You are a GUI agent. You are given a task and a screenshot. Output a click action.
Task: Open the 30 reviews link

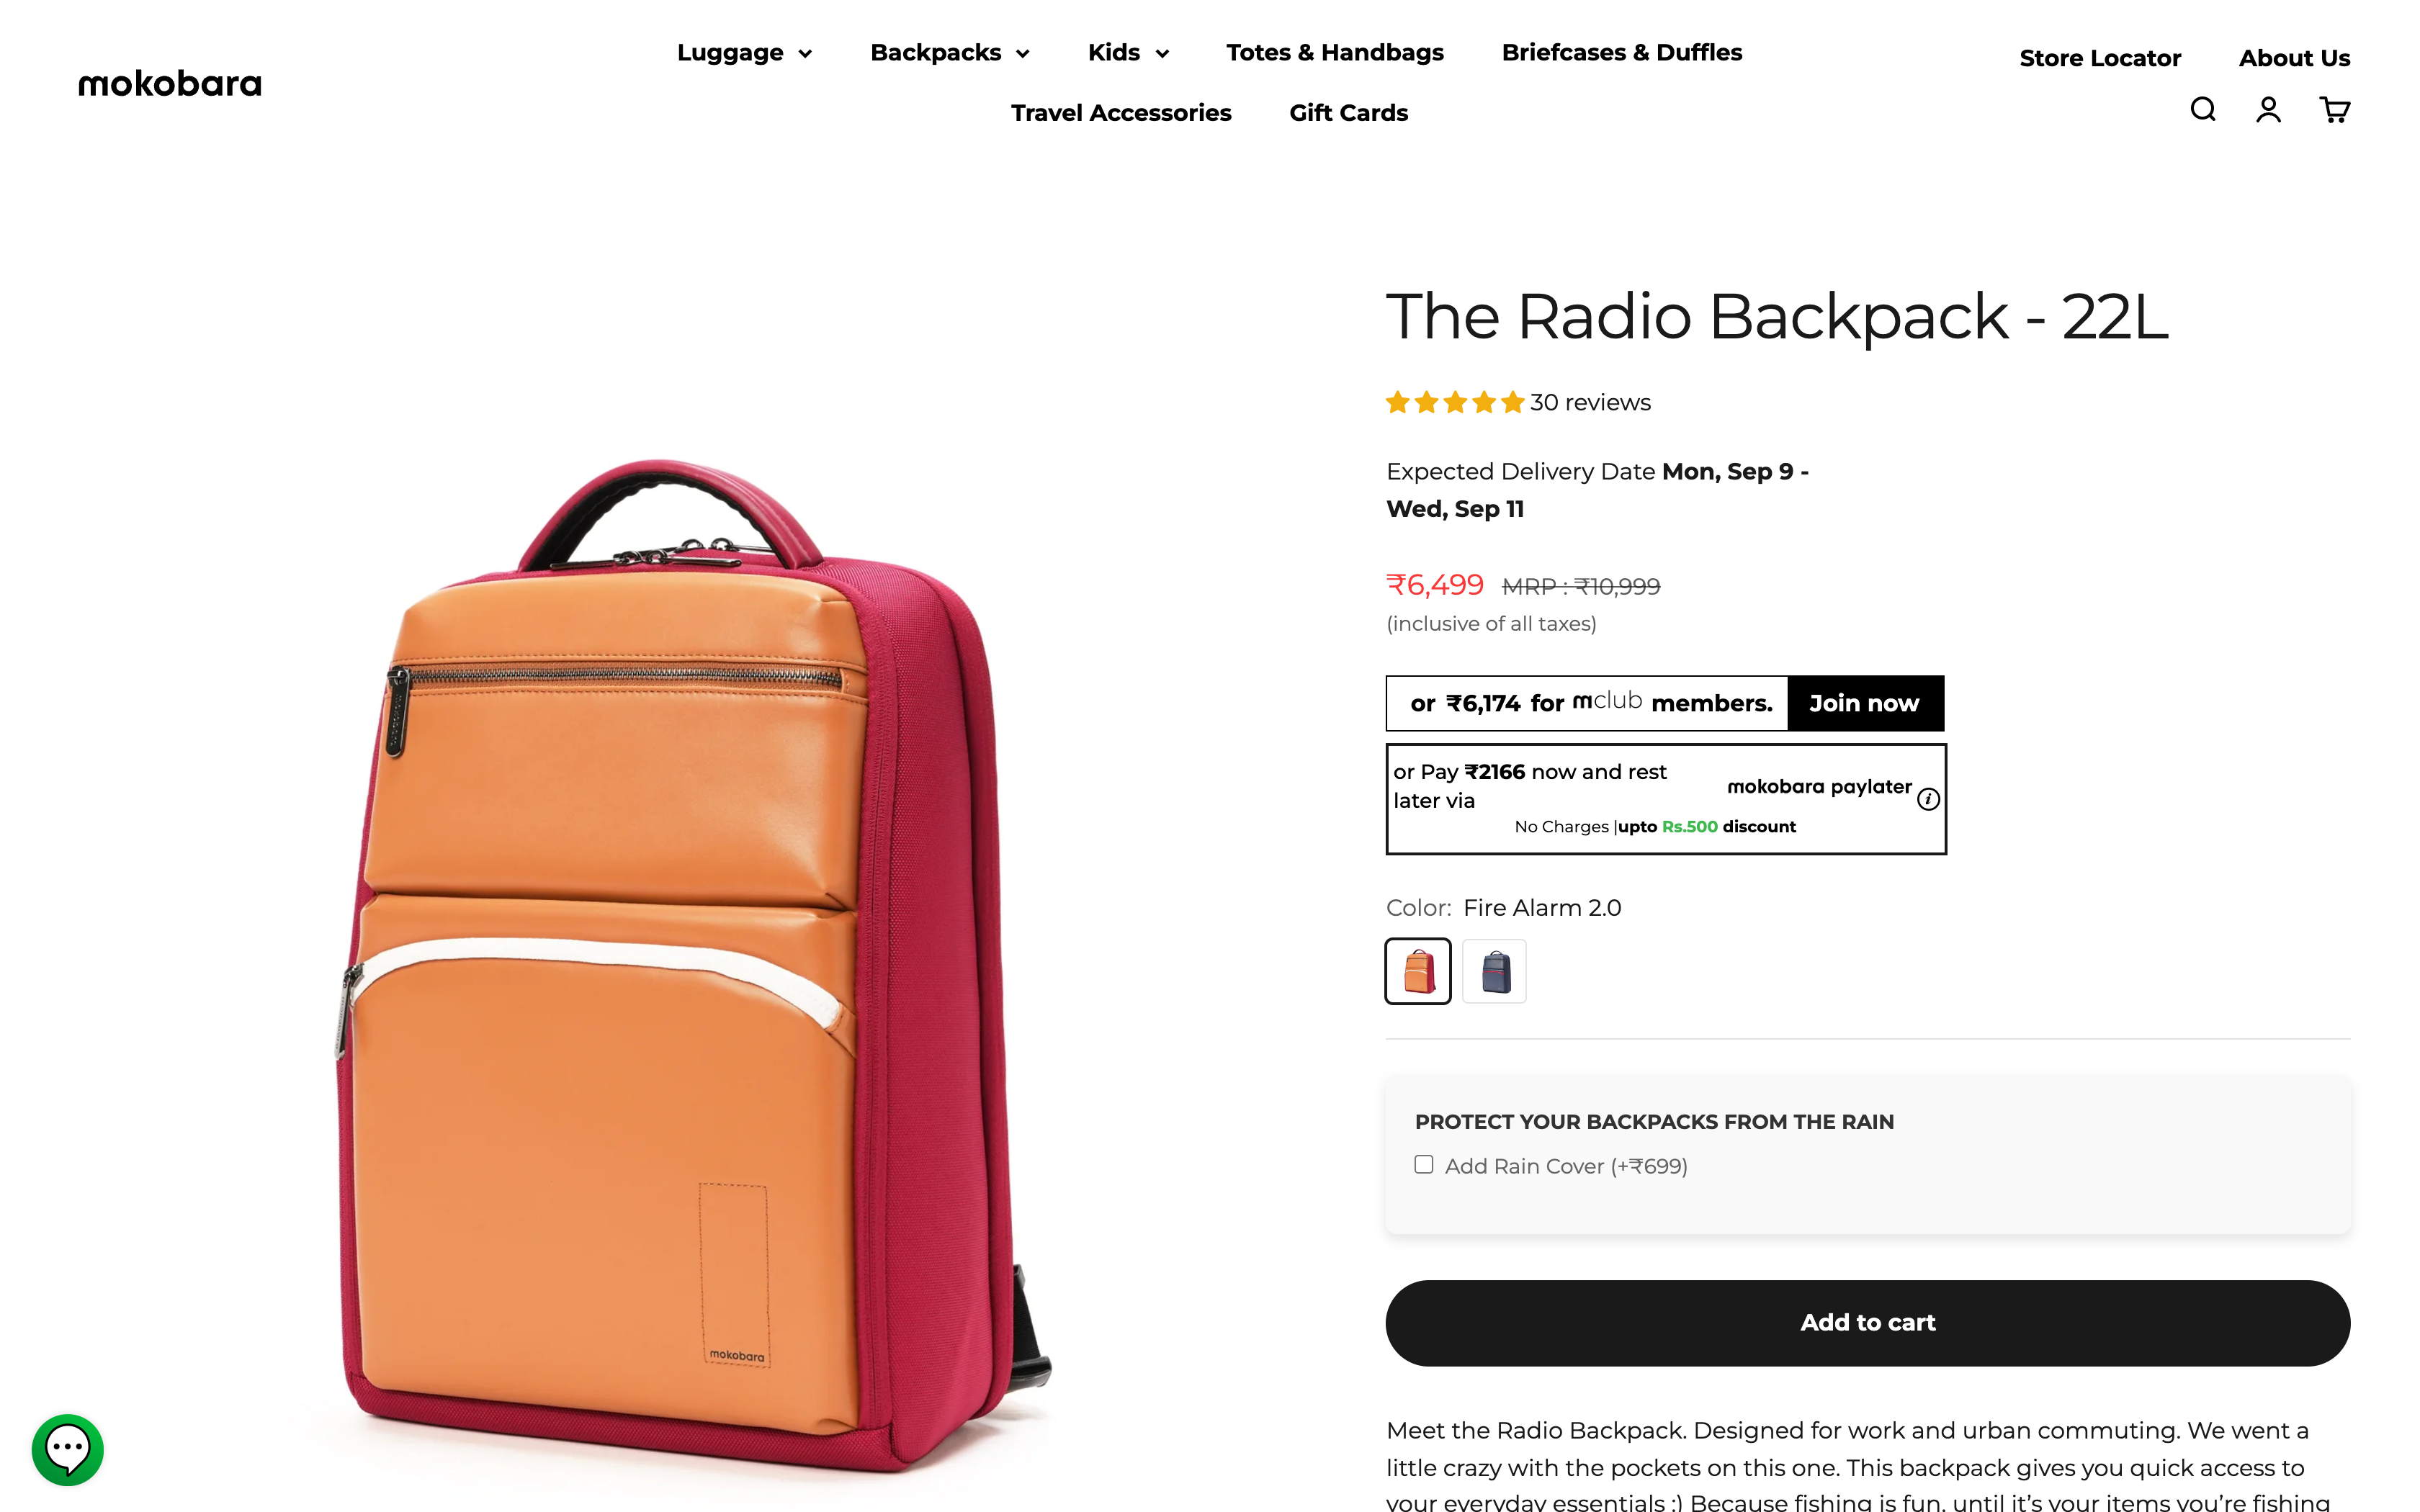pyautogui.click(x=1590, y=402)
